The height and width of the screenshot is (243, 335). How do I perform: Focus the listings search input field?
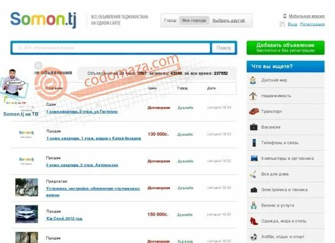(111, 48)
